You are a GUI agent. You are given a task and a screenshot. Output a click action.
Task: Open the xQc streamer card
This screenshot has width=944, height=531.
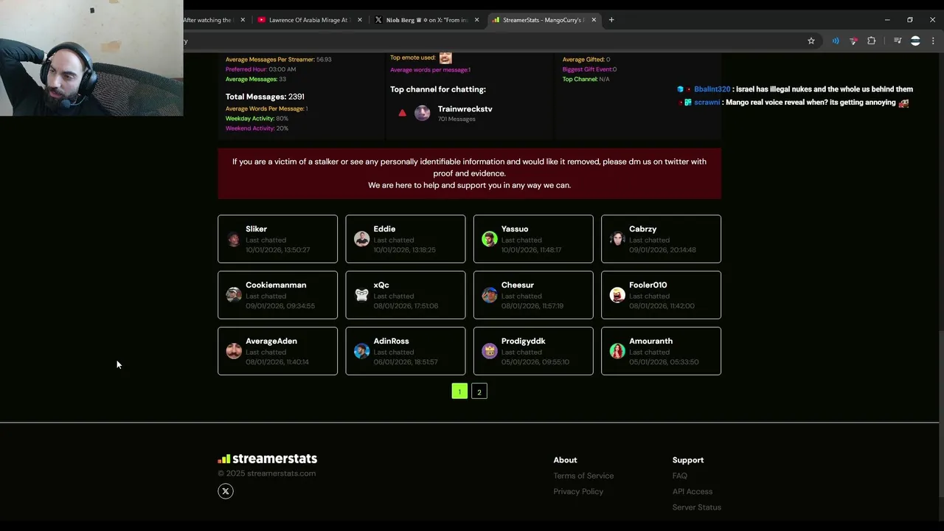tap(406, 295)
